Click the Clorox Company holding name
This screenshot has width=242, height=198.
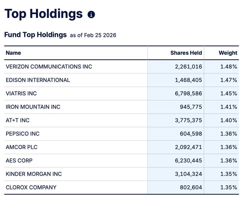(31, 187)
